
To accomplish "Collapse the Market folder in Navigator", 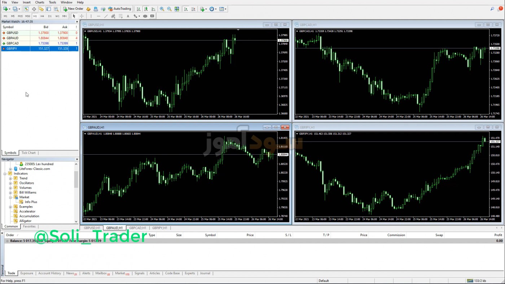I will point(10,197).
